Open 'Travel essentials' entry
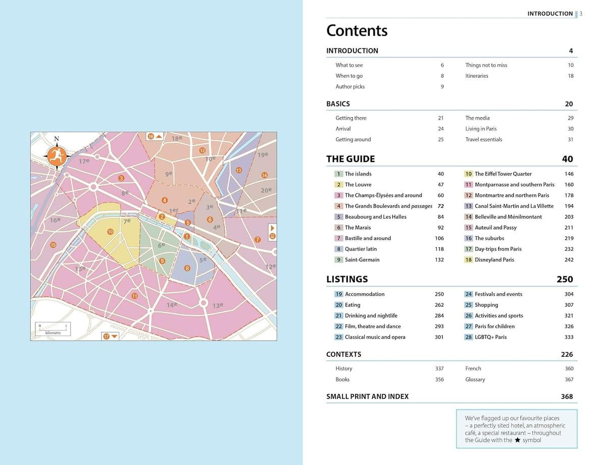The width and height of the screenshot is (606, 465). 484,139
